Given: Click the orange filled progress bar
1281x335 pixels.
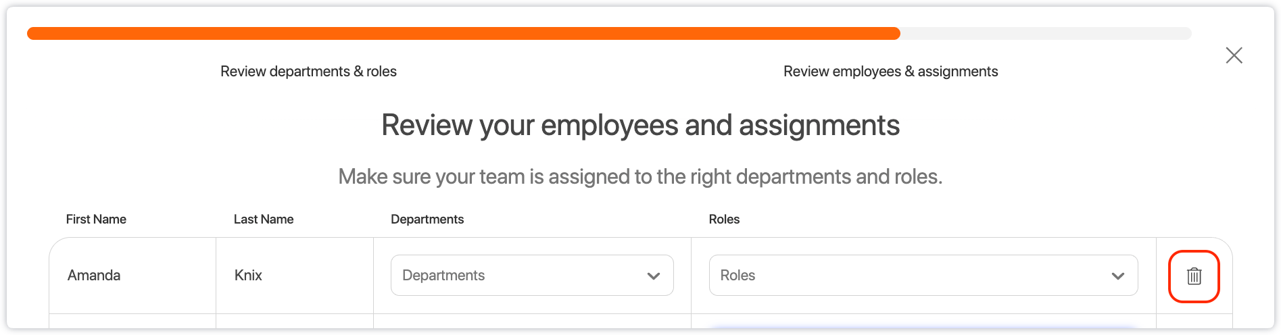Looking at the screenshot, I should click(x=463, y=34).
